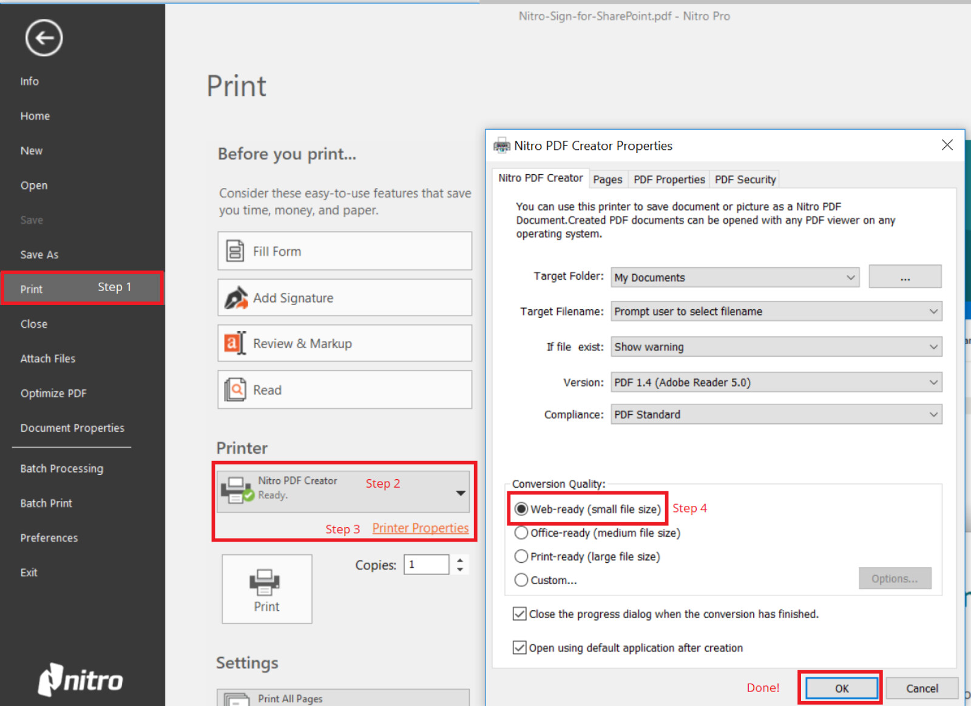Open the Version dropdown list
The image size is (971, 706).
[933, 383]
